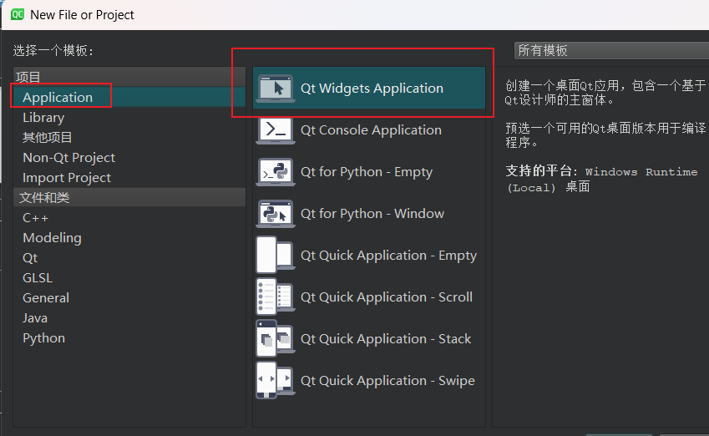Choose the Qt Quick Application - Scroll label

coord(387,297)
